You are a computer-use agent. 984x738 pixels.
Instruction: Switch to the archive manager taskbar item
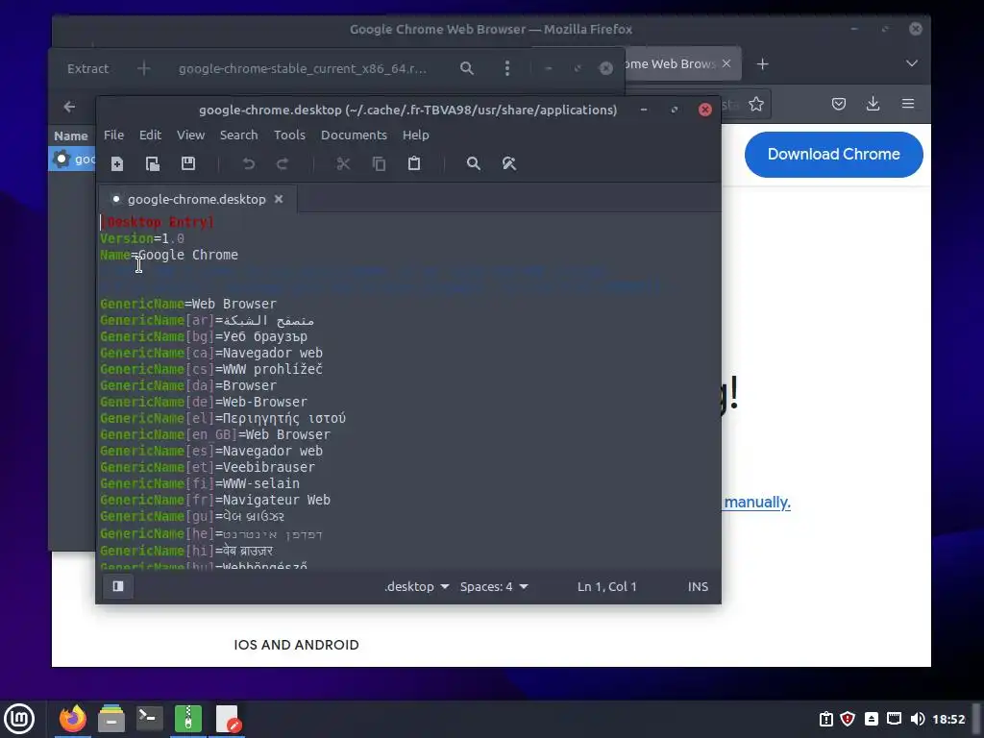coord(188,719)
